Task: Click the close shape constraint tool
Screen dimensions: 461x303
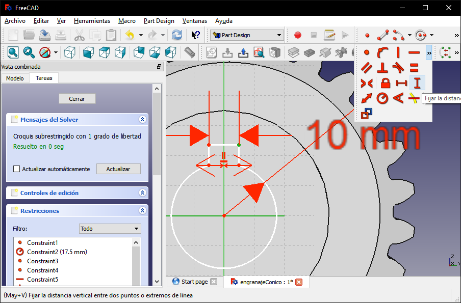Action: click(x=445, y=52)
